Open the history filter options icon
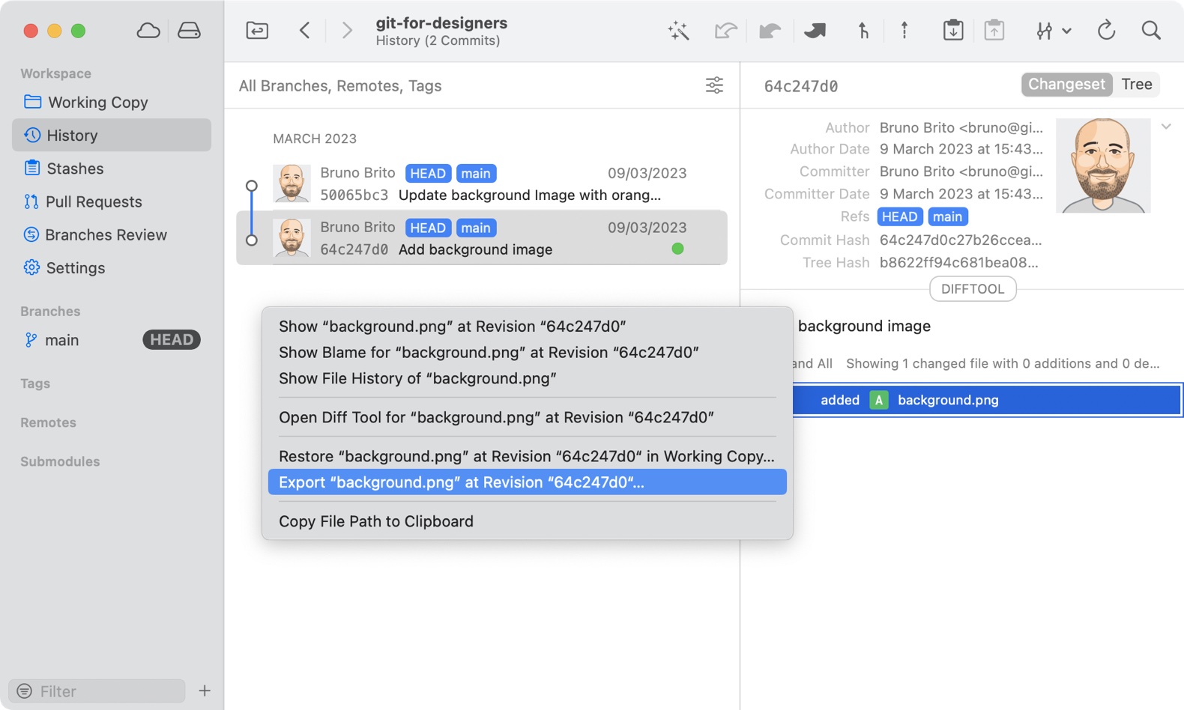This screenshot has width=1184, height=710. click(x=714, y=85)
